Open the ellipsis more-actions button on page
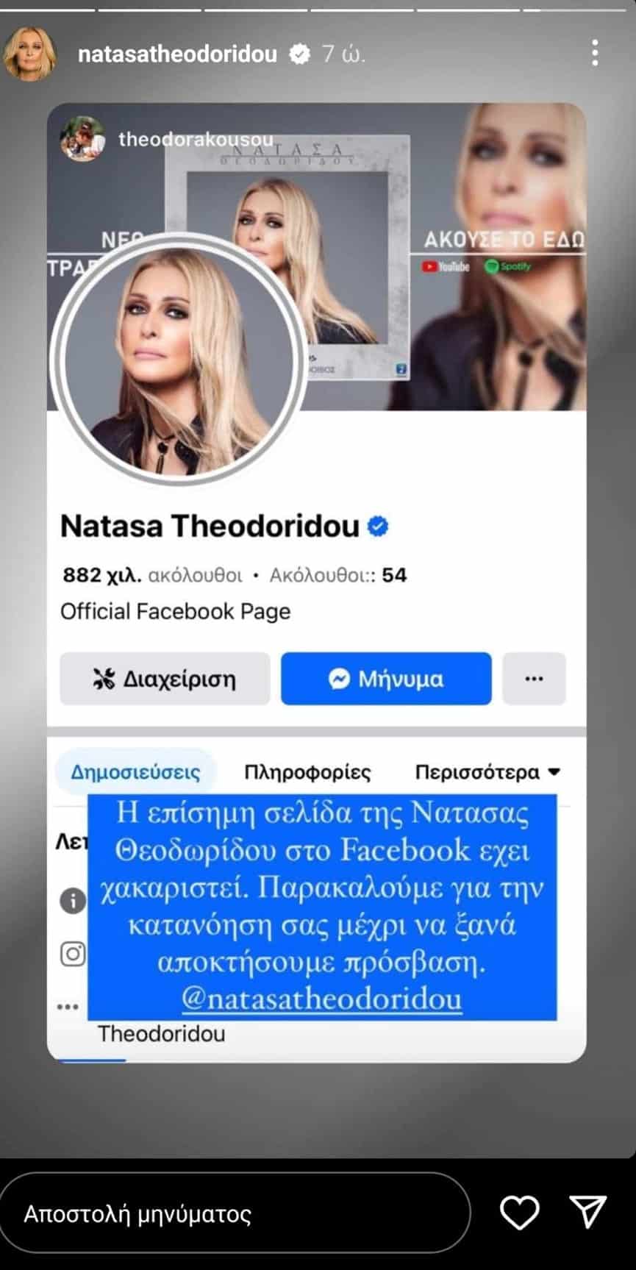636x1270 pixels. [534, 678]
